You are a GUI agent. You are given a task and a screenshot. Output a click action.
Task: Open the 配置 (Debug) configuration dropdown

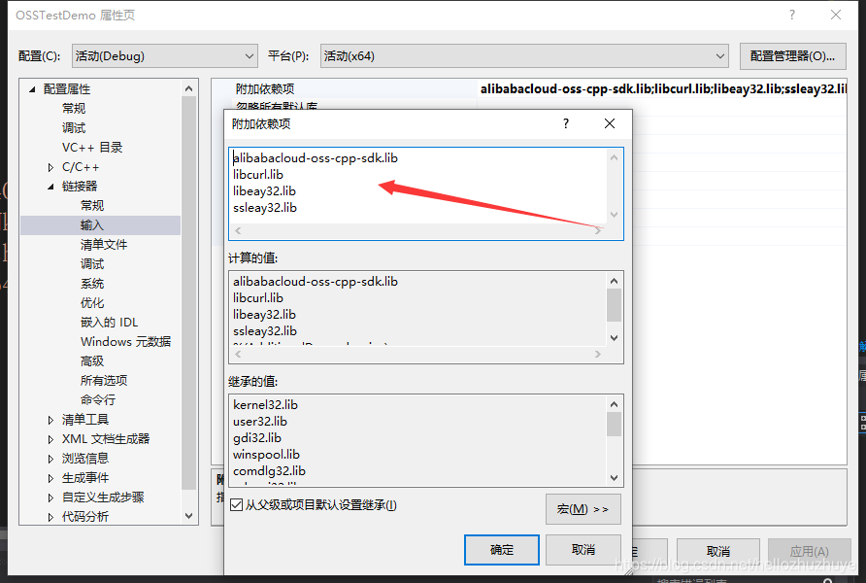tap(165, 55)
